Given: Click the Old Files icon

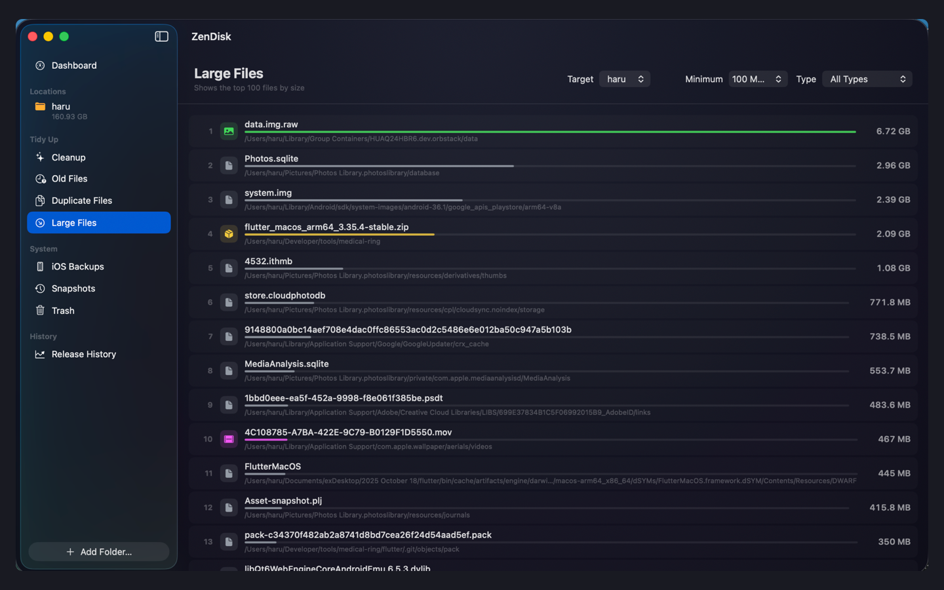Looking at the screenshot, I should pos(40,179).
